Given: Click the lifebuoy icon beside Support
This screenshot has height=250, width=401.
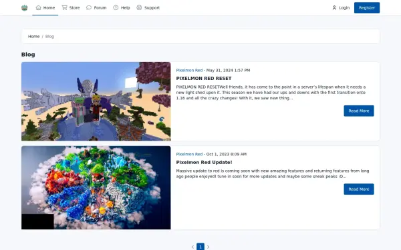Looking at the screenshot, I should pyautogui.click(x=139, y=7).
